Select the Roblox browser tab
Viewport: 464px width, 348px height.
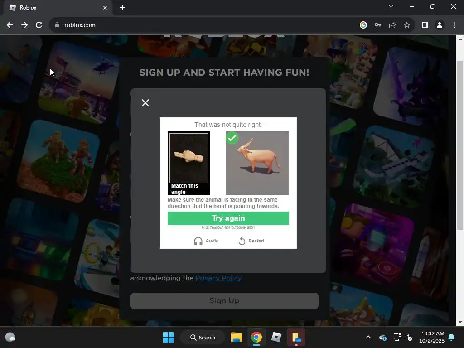58,8
